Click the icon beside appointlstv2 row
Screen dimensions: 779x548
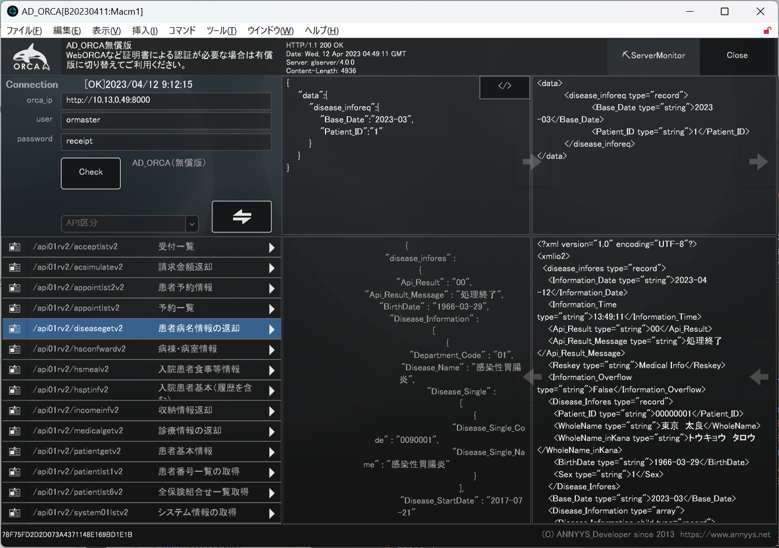(x=15, y=309)
